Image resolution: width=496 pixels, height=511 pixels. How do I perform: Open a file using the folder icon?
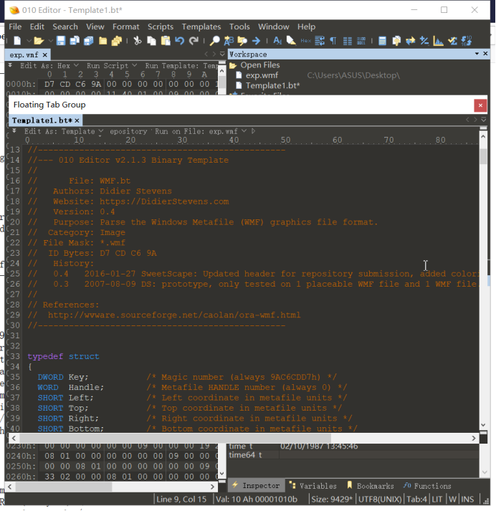tap(39, 41)
